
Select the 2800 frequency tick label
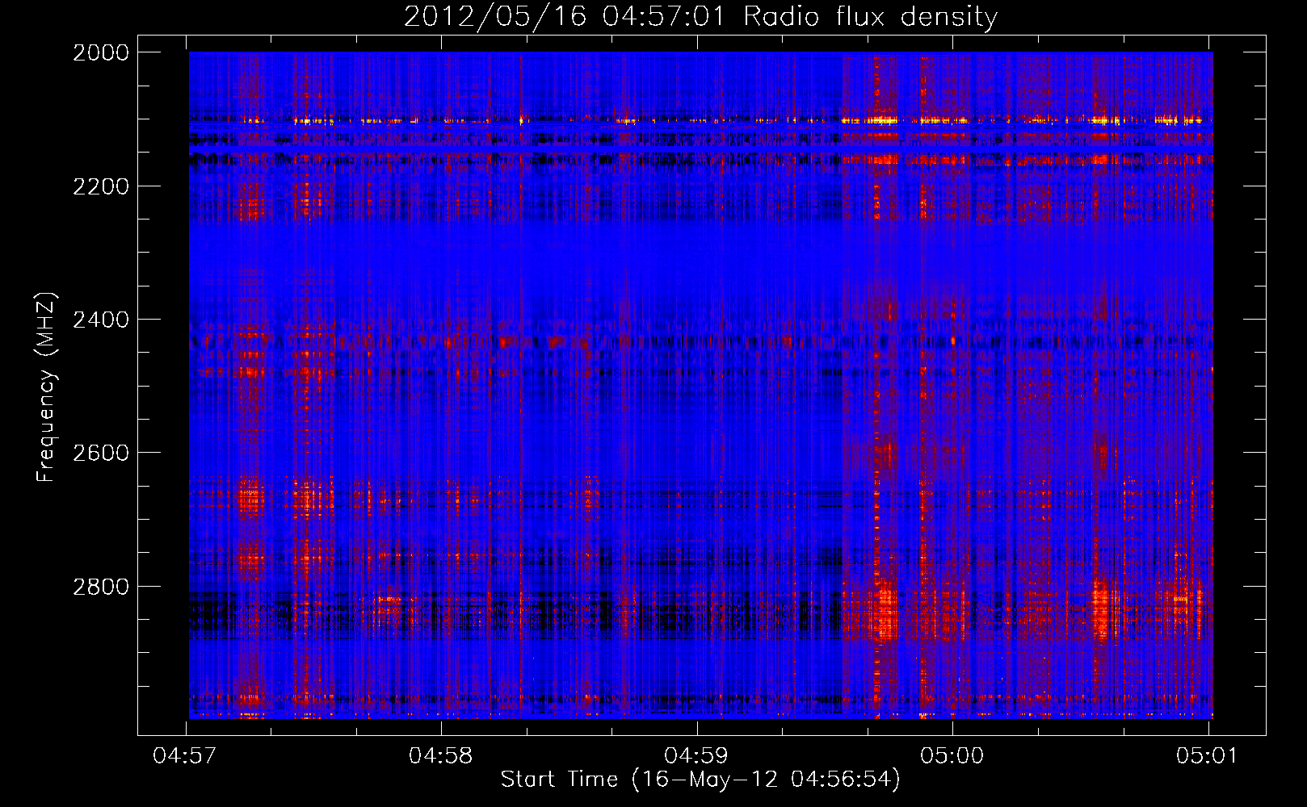(101, 586)
